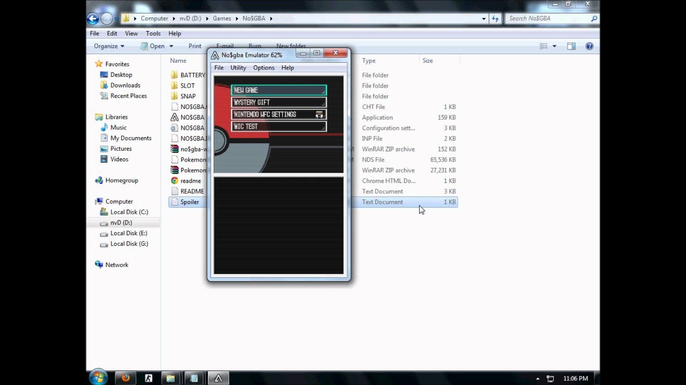686x385 pixels.
Task: Go forward in Explorer window
Action: (107, 19)
